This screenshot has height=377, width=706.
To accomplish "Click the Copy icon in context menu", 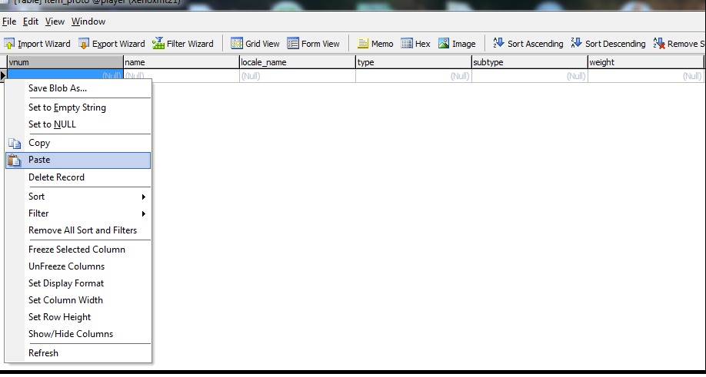I will 15,144.
